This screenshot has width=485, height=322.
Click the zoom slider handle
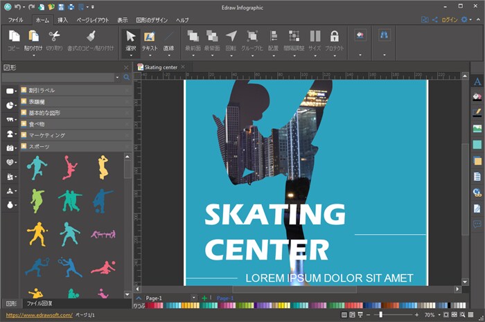click(x=381, y=314)
